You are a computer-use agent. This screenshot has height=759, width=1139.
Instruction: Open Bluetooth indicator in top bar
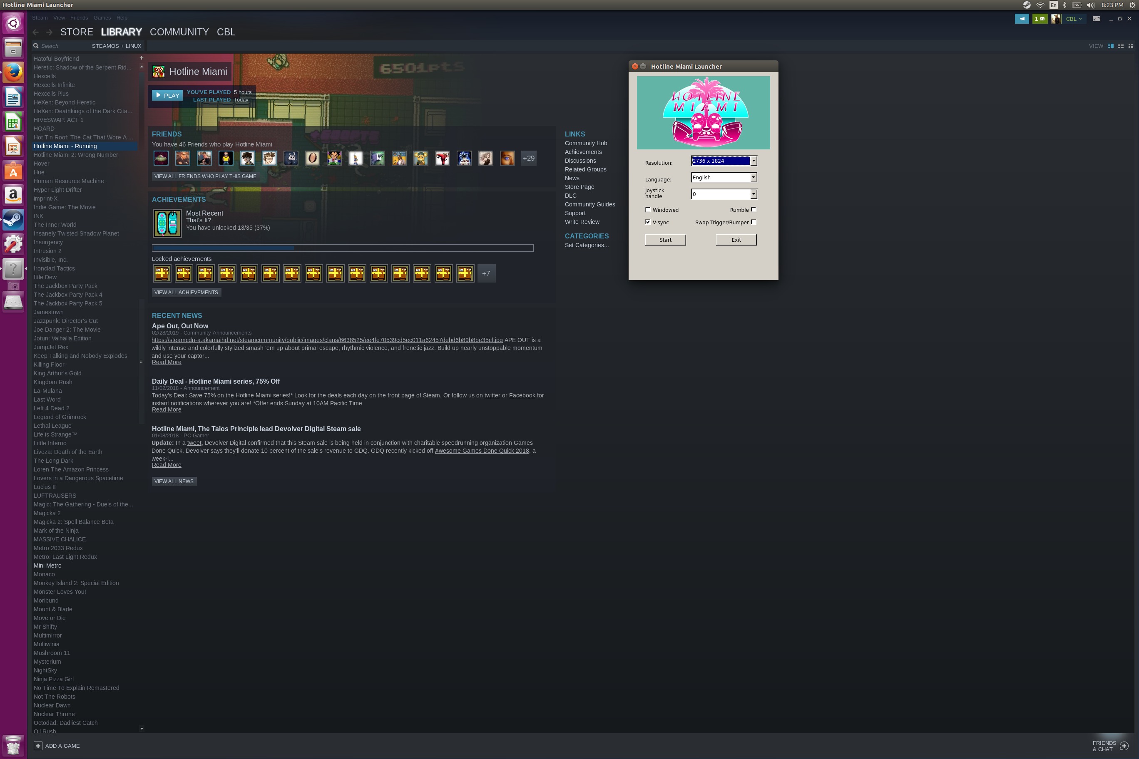click(1064, 5)
